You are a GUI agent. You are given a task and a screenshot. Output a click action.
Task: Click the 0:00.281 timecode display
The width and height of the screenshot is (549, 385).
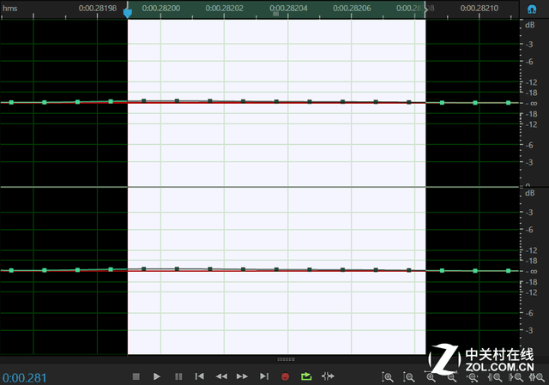pos(25,376)
